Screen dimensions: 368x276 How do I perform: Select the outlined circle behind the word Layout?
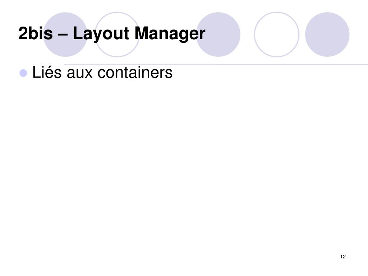(117, 34)
